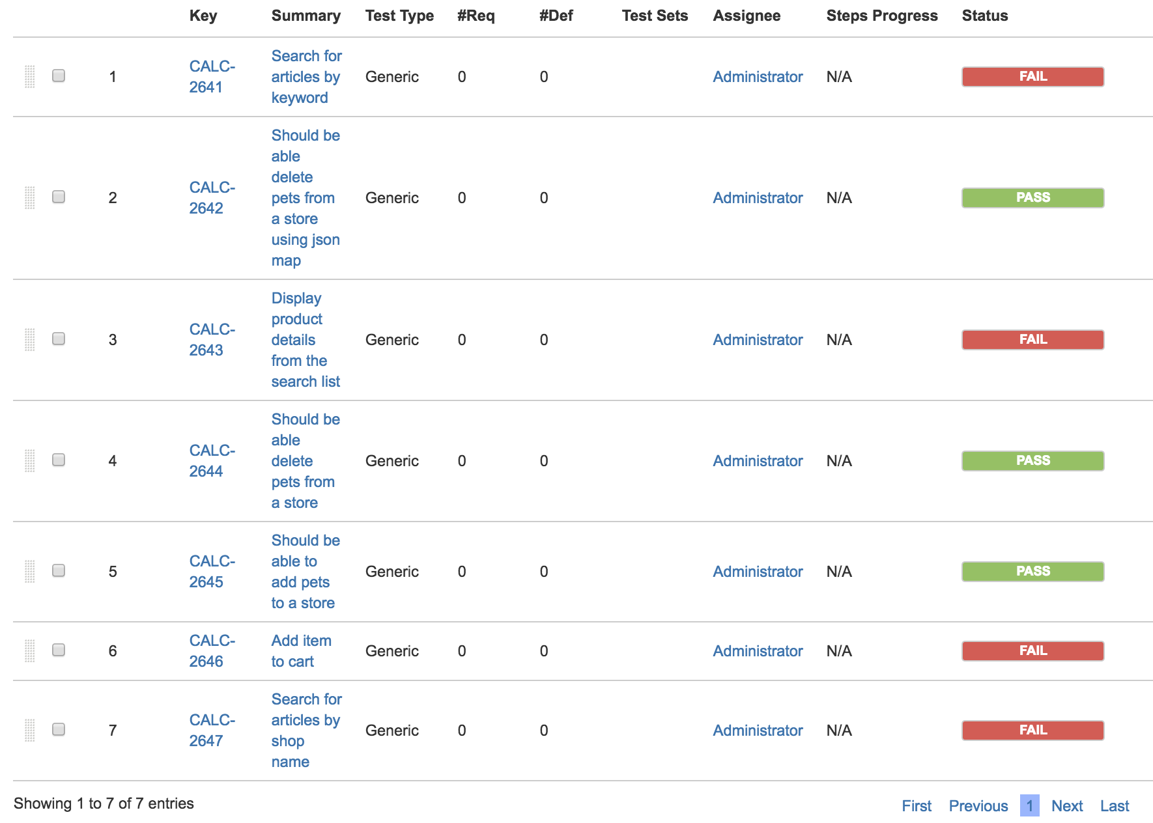Tick the checkbox for CALC-2643
This screenshot has height=823, width=1153.
[59, 339]
